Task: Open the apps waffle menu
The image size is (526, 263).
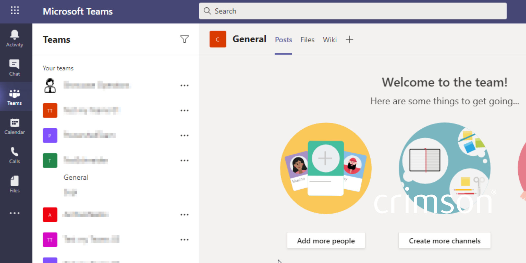Action: [x=14, y=11]
